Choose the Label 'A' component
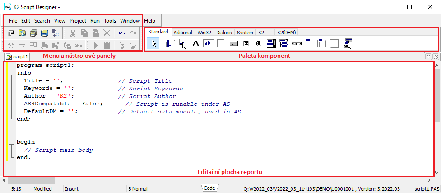 pyautogui.click(x=195, y=43)
